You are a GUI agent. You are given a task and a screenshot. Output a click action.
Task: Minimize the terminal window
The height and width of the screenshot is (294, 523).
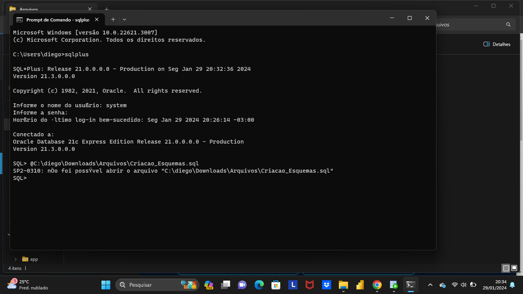pyautogui.click(x=392, y=18)
